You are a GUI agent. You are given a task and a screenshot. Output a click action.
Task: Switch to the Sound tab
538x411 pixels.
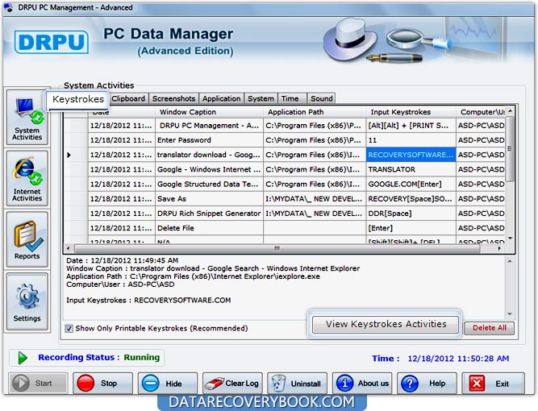[322, 99]
